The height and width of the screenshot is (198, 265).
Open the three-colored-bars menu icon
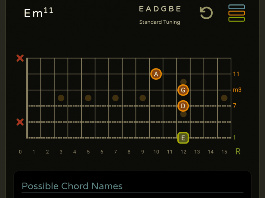click(x=236, y=13)
